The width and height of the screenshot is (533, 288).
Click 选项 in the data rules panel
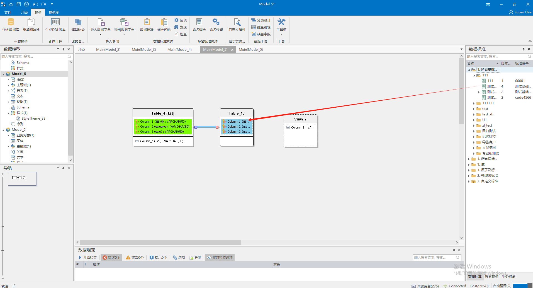pyautogui.click(x=179, y=257)
